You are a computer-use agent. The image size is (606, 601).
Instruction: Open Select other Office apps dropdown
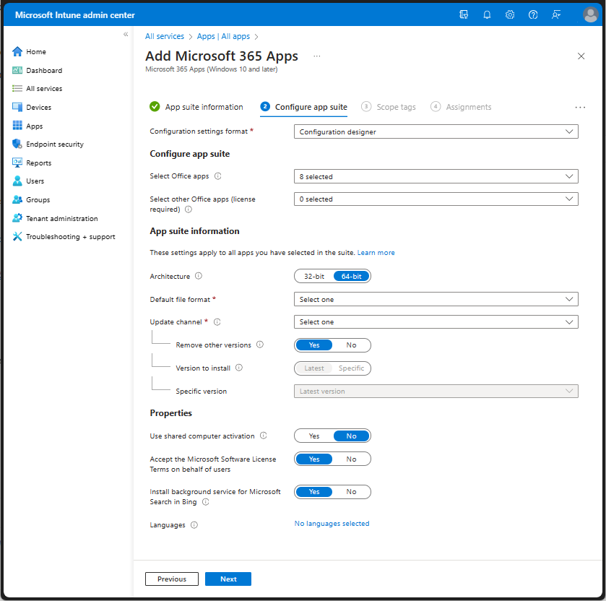pos(436,199)
